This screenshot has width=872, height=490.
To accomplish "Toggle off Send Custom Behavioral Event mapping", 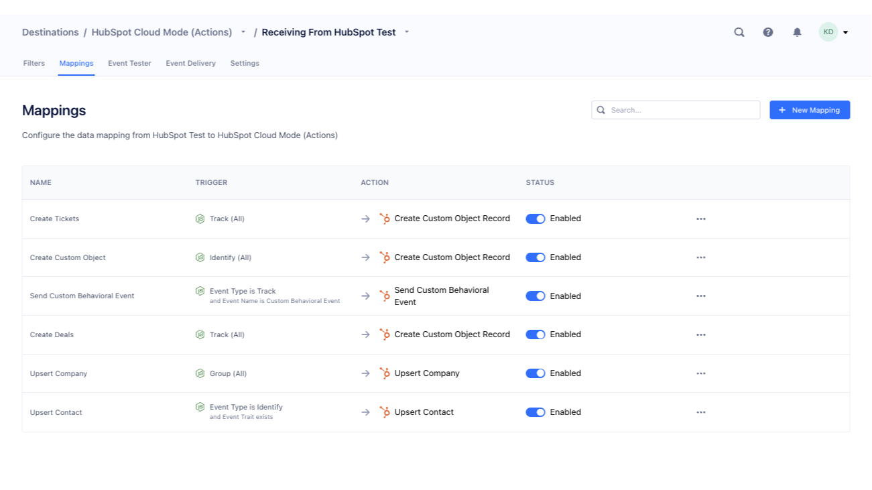I will point(536,296).
